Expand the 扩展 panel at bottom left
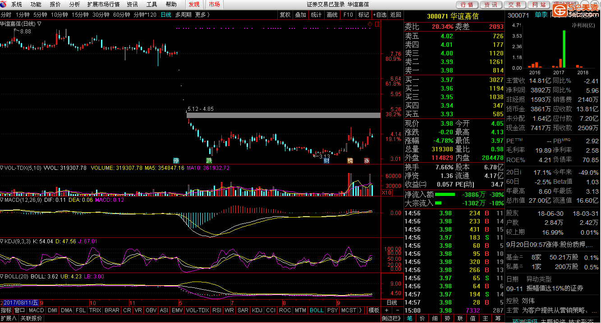The width and height of the screenshot is (601, 323). [9, 318]
